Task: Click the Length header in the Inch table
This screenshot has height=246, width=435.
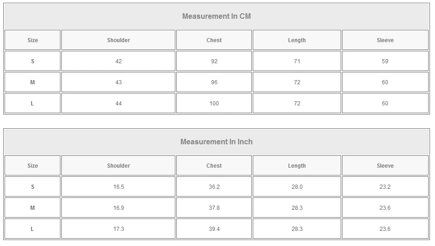Action: pos(297,166)
